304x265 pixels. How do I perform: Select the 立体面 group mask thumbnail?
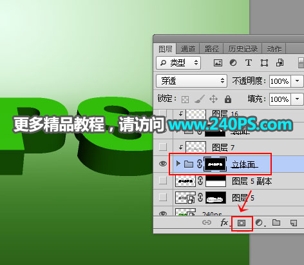coord(215,164)
